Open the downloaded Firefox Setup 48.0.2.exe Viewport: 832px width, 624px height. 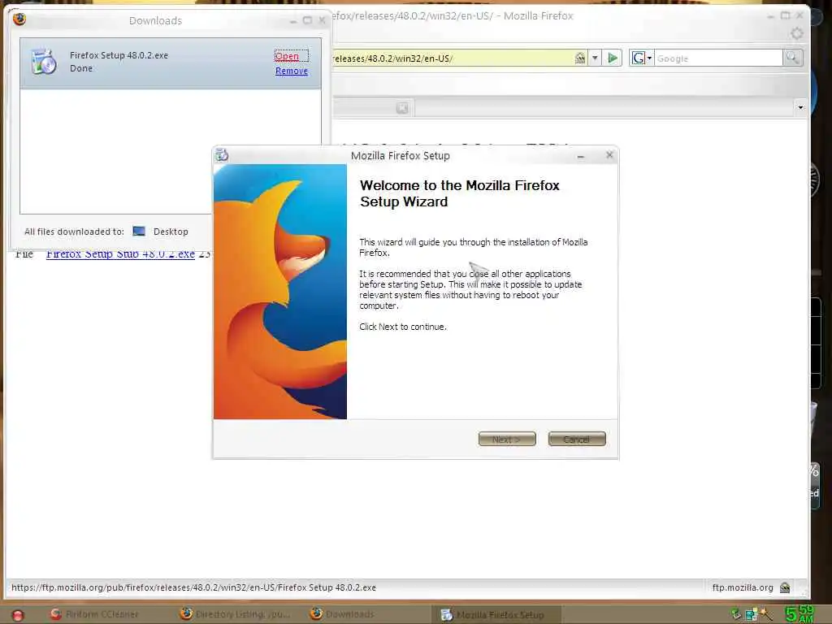287,56
